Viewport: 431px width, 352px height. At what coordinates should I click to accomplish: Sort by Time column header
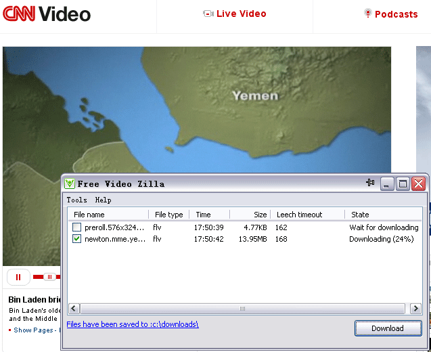coord(210,215)
